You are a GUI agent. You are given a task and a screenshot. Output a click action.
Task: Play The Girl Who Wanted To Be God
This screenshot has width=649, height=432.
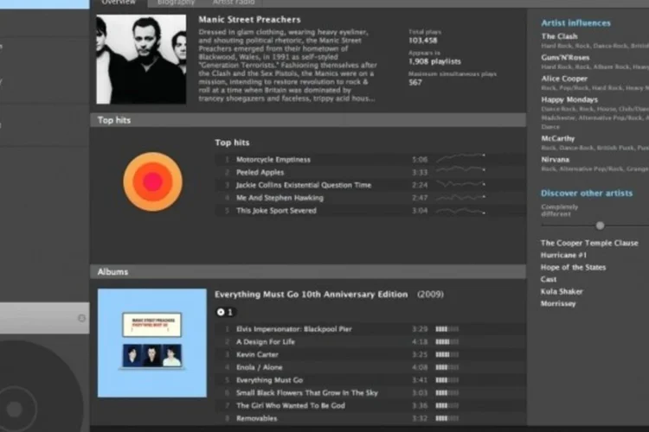coord(291,406)
